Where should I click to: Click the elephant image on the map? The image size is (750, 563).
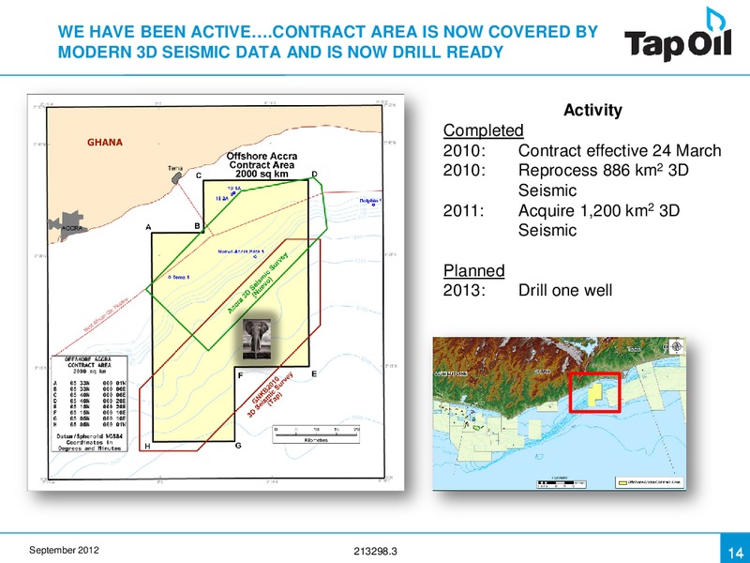point(257,339)
